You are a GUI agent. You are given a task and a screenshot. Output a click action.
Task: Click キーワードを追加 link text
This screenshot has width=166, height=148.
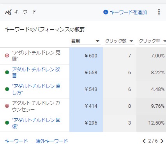[128, 12]
